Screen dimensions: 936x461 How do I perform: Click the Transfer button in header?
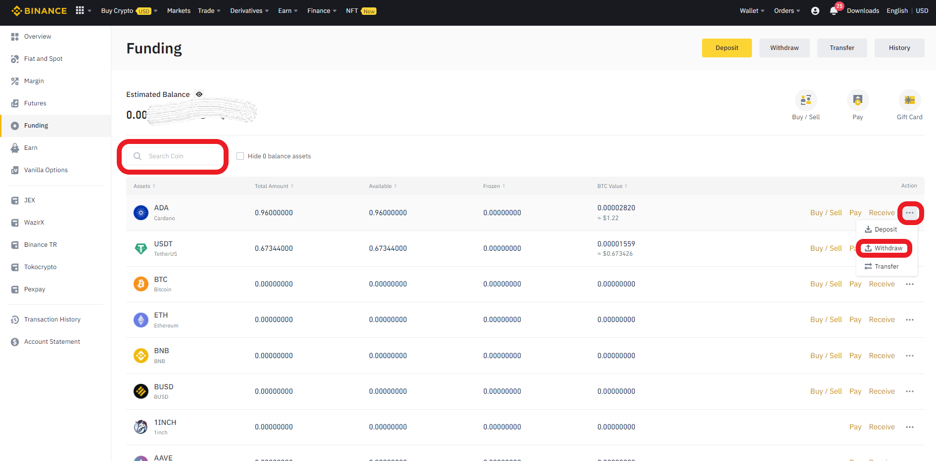pyautogui.click(x=842, y=48)
